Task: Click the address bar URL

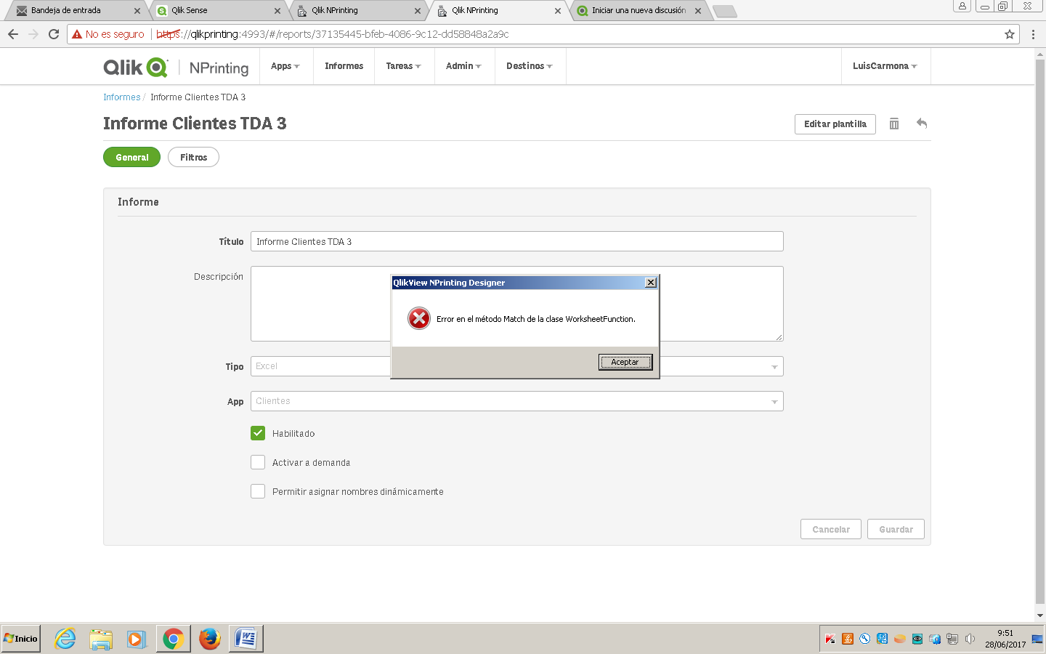Action: click(332, 34)
